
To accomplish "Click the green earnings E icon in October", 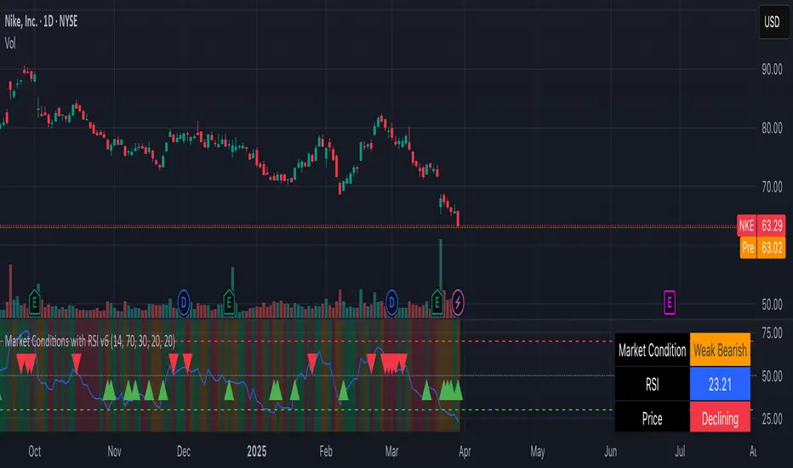I will click(x=34, y=303).
